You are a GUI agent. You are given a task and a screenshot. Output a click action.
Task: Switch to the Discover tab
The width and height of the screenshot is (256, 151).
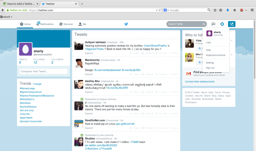(x=66, y=24)
